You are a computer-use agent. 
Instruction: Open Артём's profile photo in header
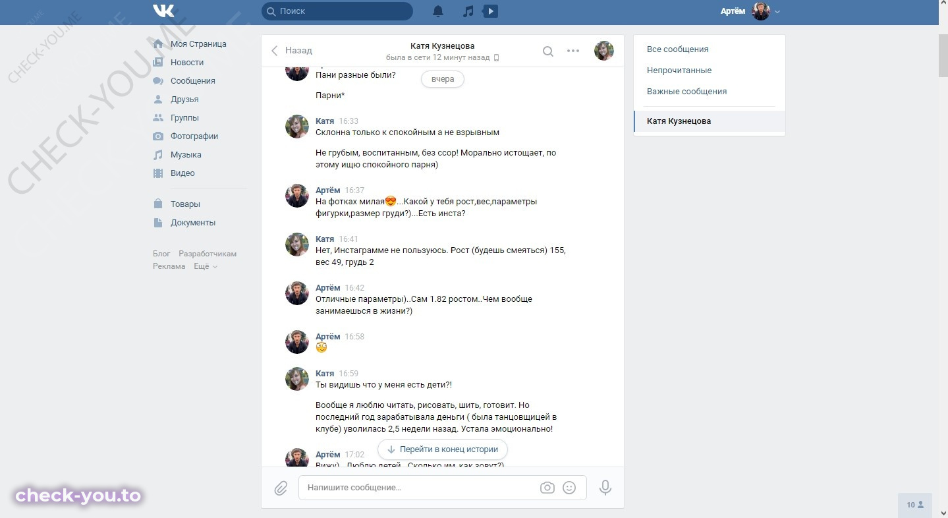(761, 11)
